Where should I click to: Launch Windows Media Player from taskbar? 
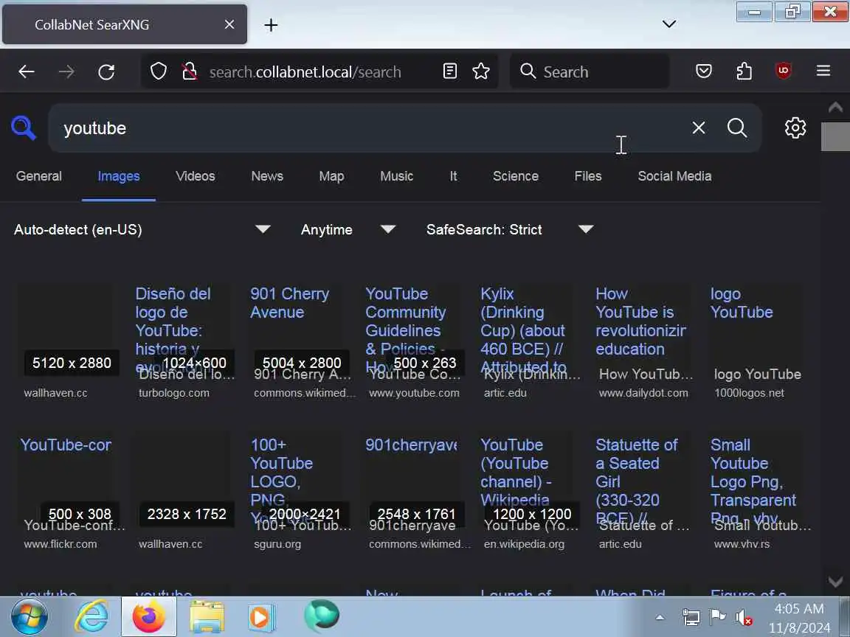click(x=262, y=616)
